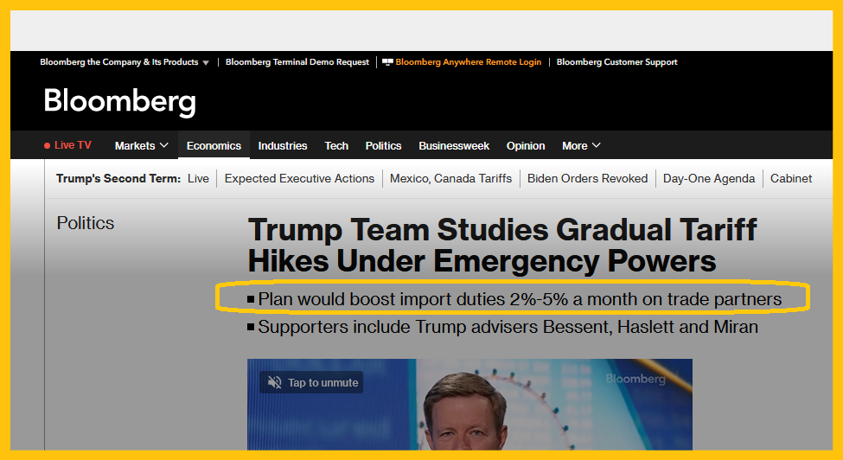Click Bloomberg Terminal Demo Request link

(x=297, y=62)
